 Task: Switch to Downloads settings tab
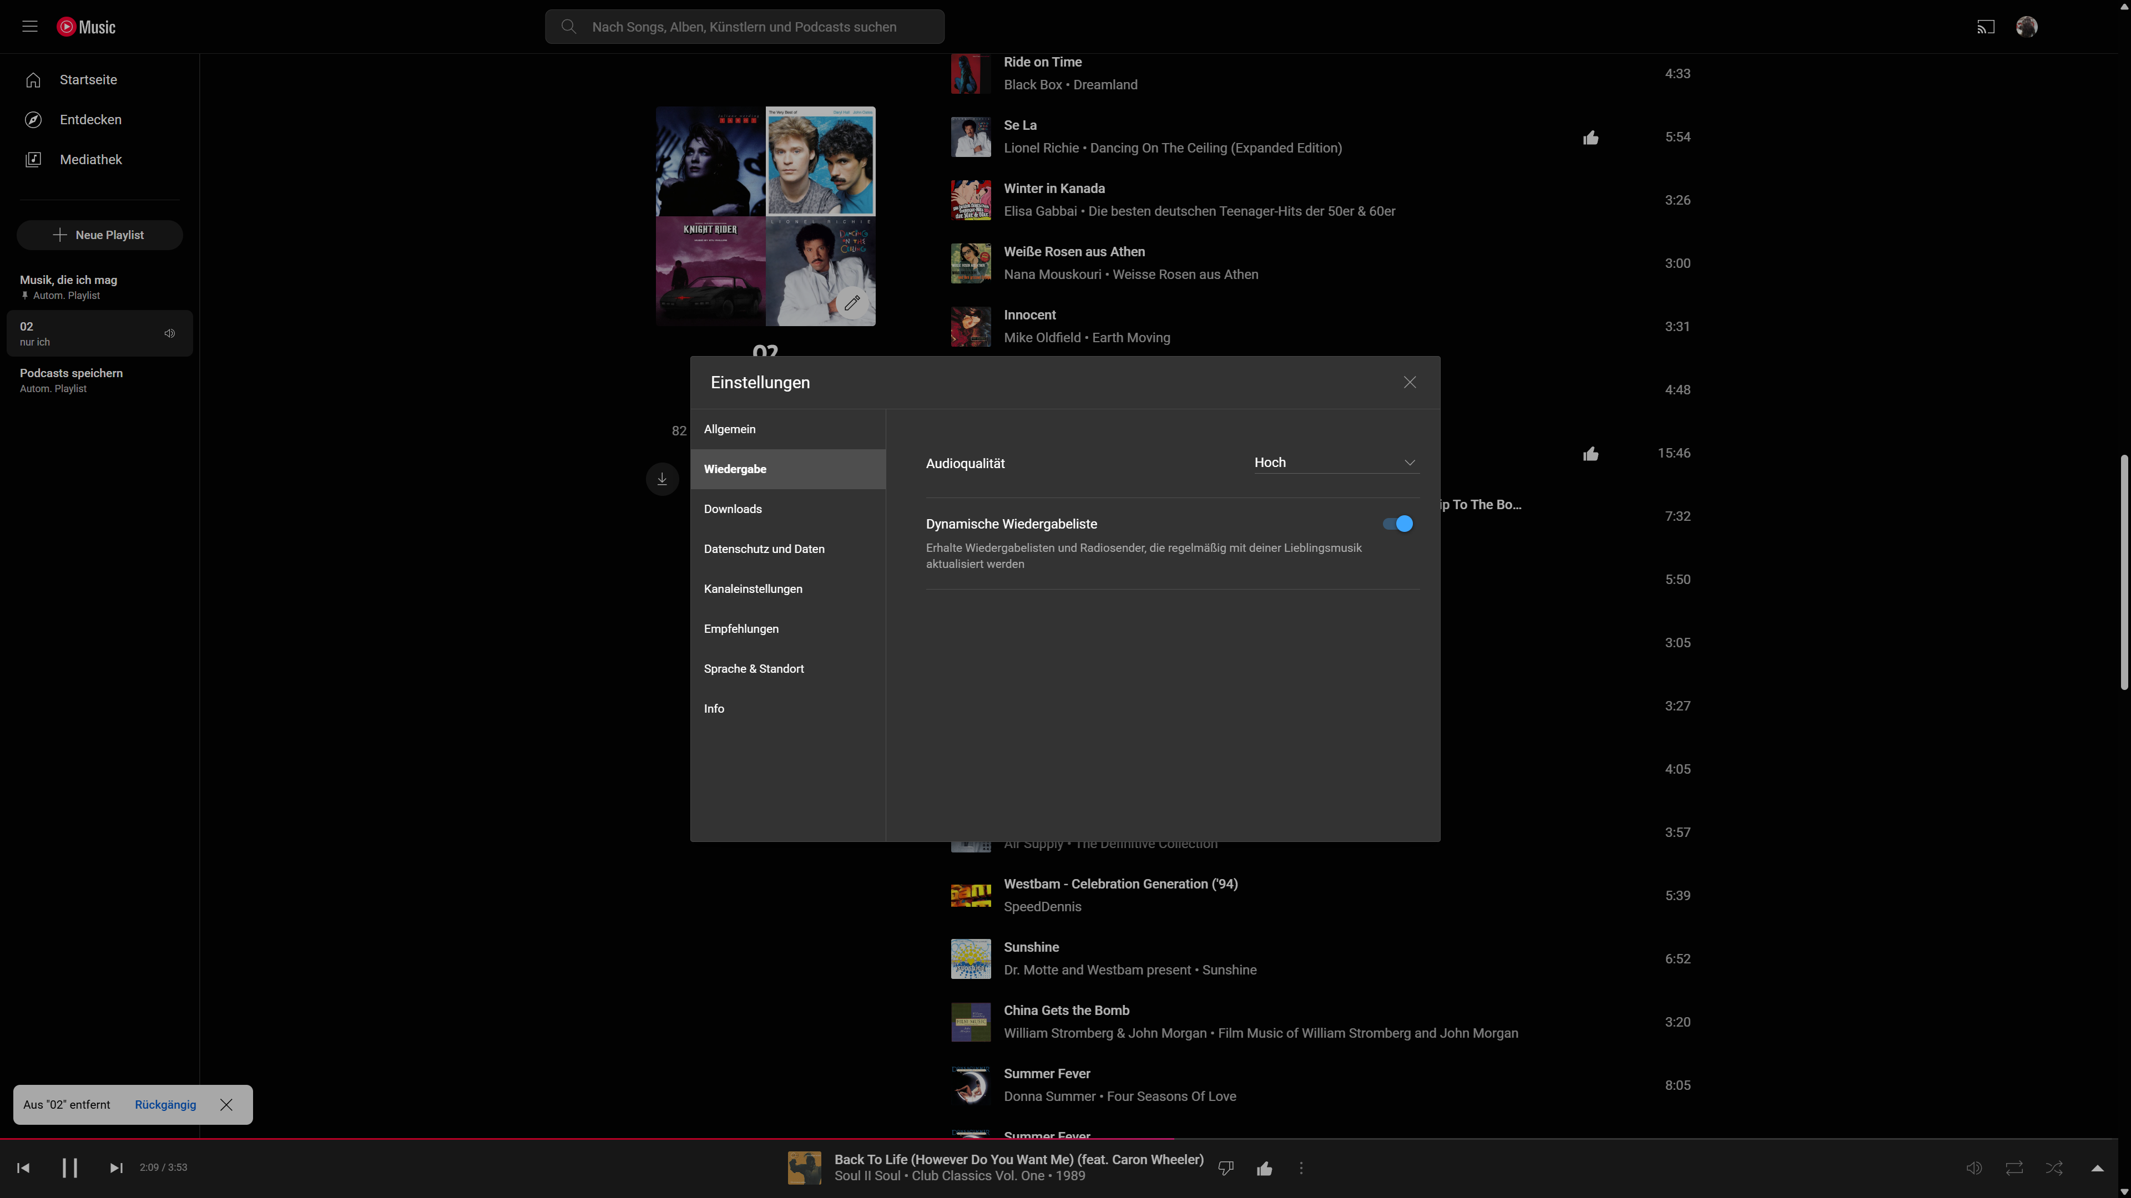(733, 509)
